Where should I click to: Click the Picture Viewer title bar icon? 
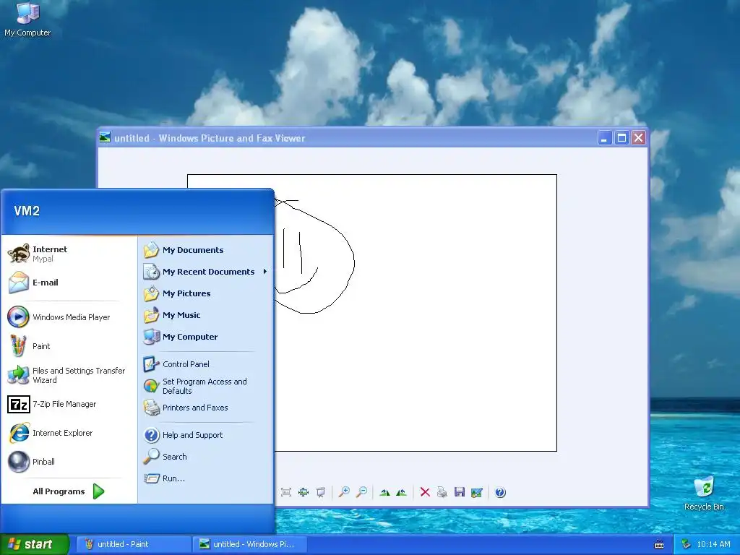(105, 137)
